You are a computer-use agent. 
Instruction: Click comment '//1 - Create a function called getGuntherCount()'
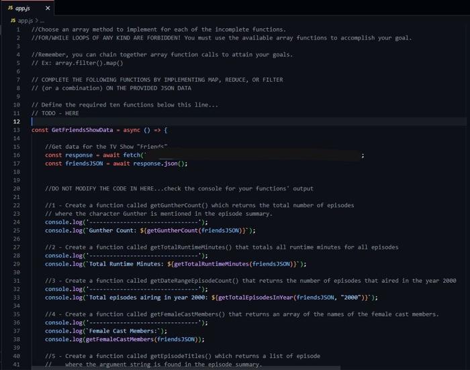[126, 205]
